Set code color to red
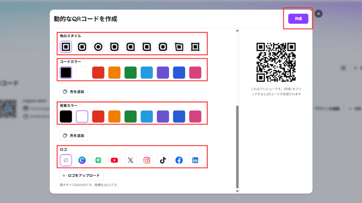 (98, 73)
